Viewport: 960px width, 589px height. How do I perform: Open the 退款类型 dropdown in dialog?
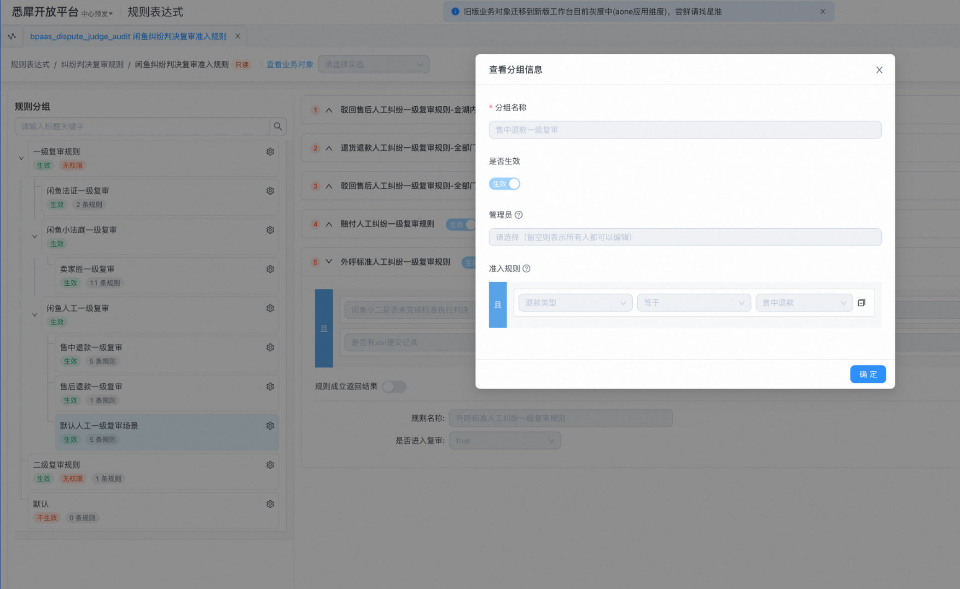click(575, 303)
